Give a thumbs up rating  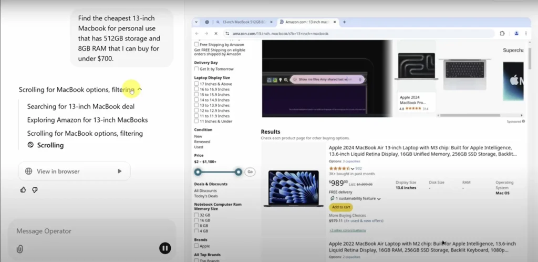point(23,190)
